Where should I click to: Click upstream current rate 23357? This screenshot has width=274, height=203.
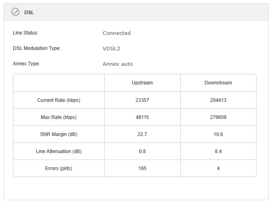tap(142, 100)
